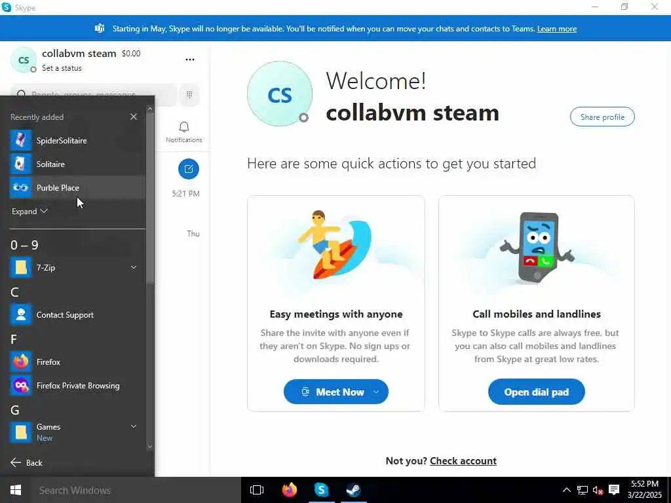Screen dimensions: 671x503
Task: Open Firefox Private Browsing
Action: 77,385
